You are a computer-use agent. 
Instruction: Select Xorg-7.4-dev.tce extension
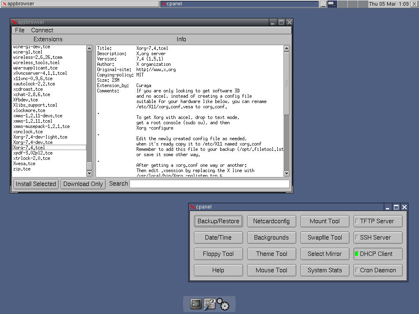pyautogui.click(x=50, y=143)
